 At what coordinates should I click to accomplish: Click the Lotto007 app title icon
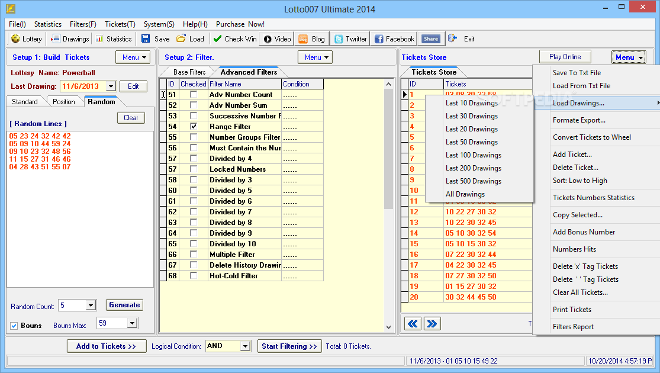tap(11, 8)
